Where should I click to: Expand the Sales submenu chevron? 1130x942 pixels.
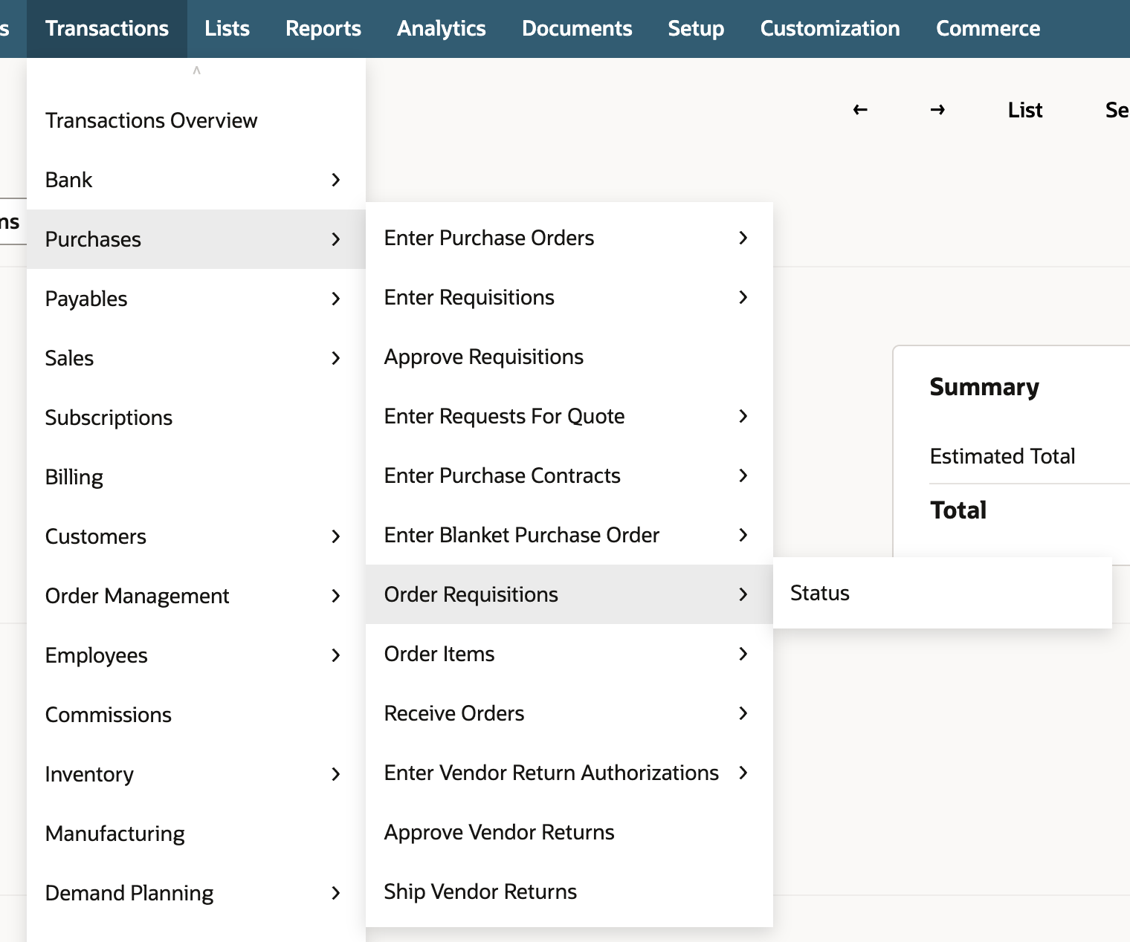336,358
